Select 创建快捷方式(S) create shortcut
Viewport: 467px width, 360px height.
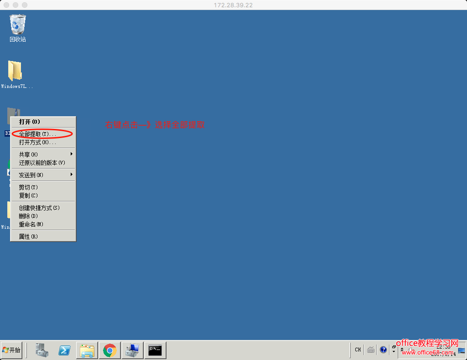tap(43, 208)
